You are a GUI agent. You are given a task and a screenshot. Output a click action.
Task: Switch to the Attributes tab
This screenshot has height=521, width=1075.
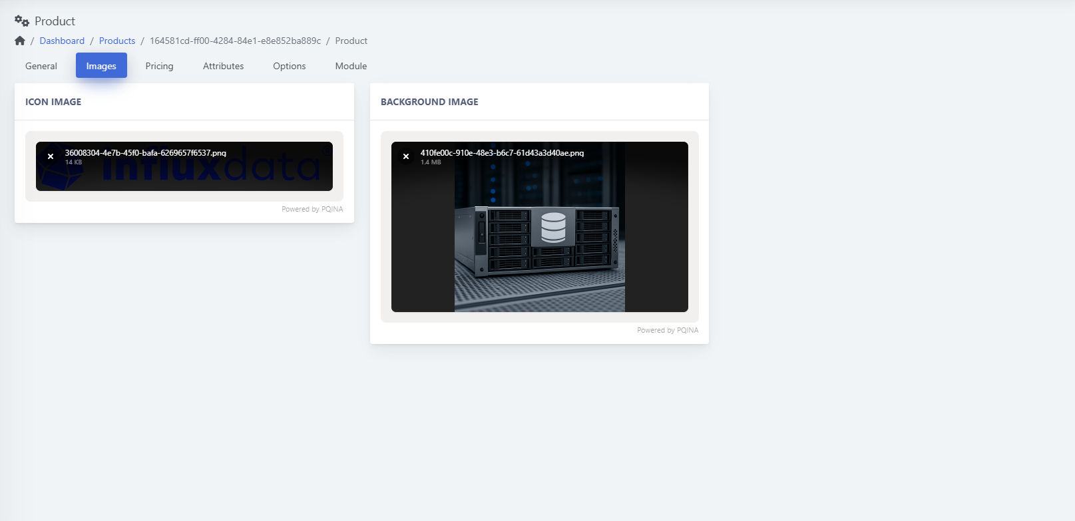click(x=223, y=66)
